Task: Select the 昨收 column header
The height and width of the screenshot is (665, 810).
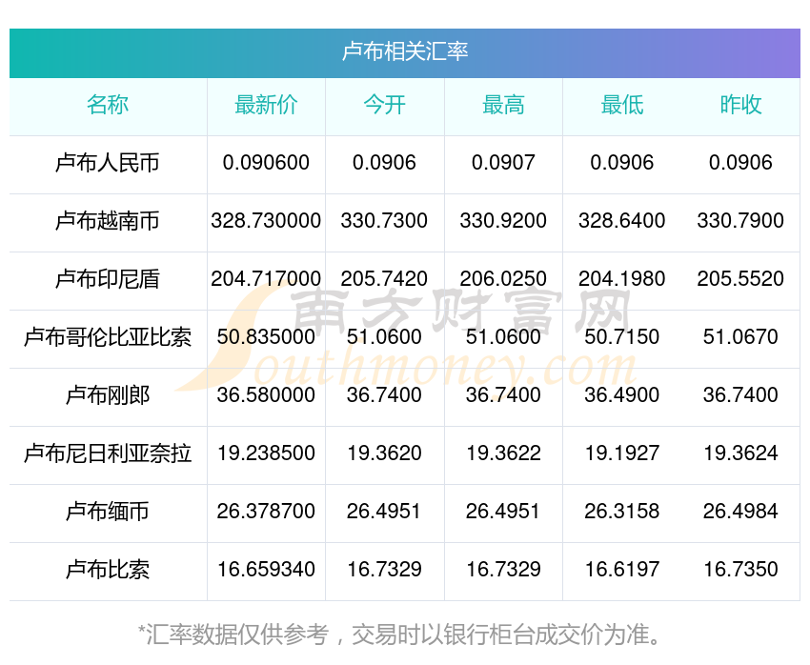Action: 740,105
